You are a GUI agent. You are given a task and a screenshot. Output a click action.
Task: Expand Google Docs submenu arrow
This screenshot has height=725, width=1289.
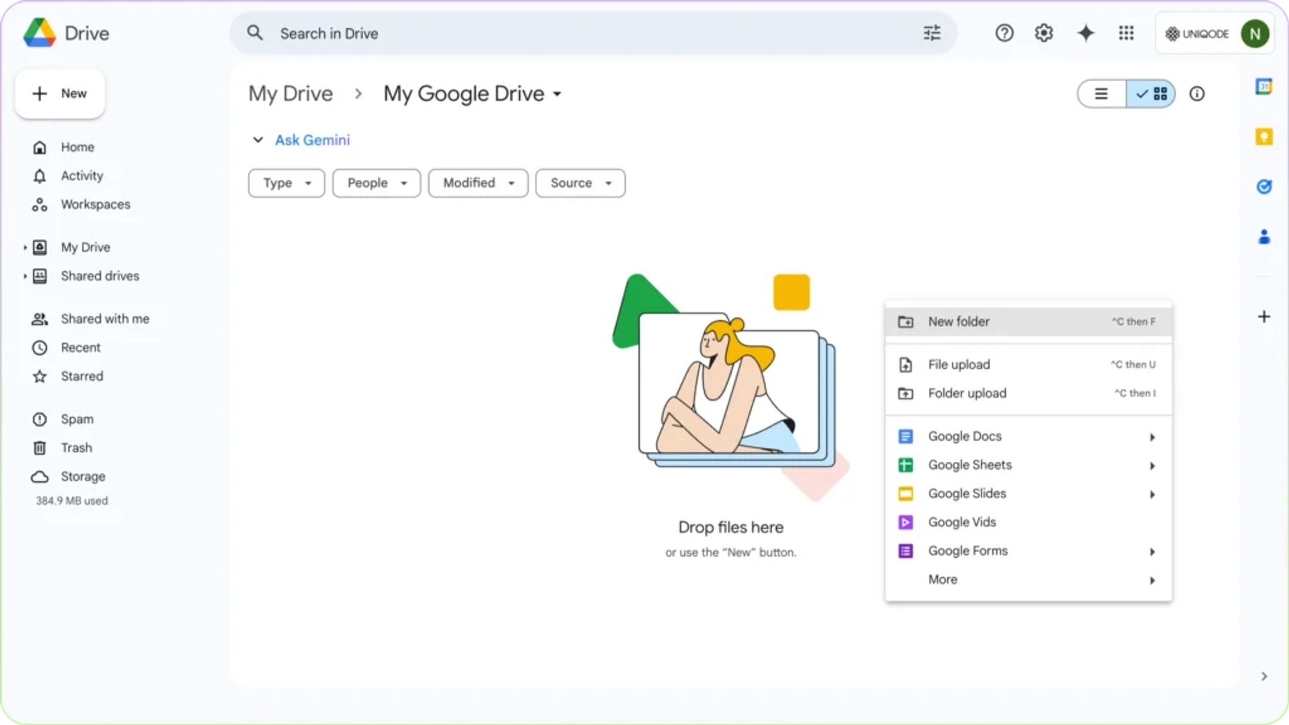coord(1152,437)
